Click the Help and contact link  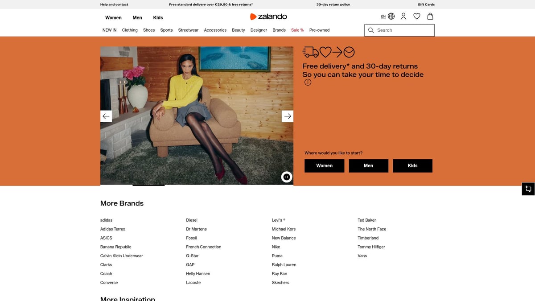114,4
